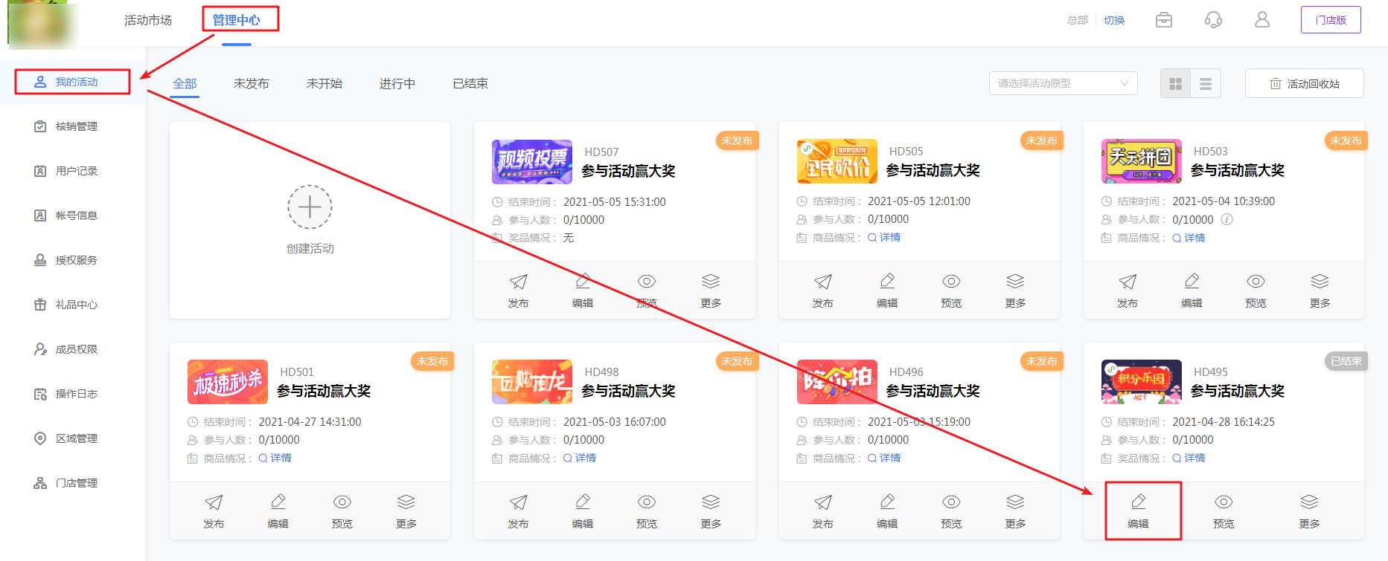
Task: Preview activity HD503
Action: 1256,291
